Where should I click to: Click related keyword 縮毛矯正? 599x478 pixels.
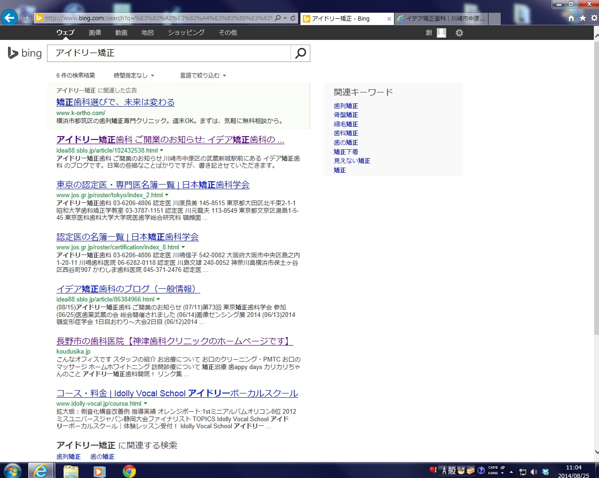[346, 124]
